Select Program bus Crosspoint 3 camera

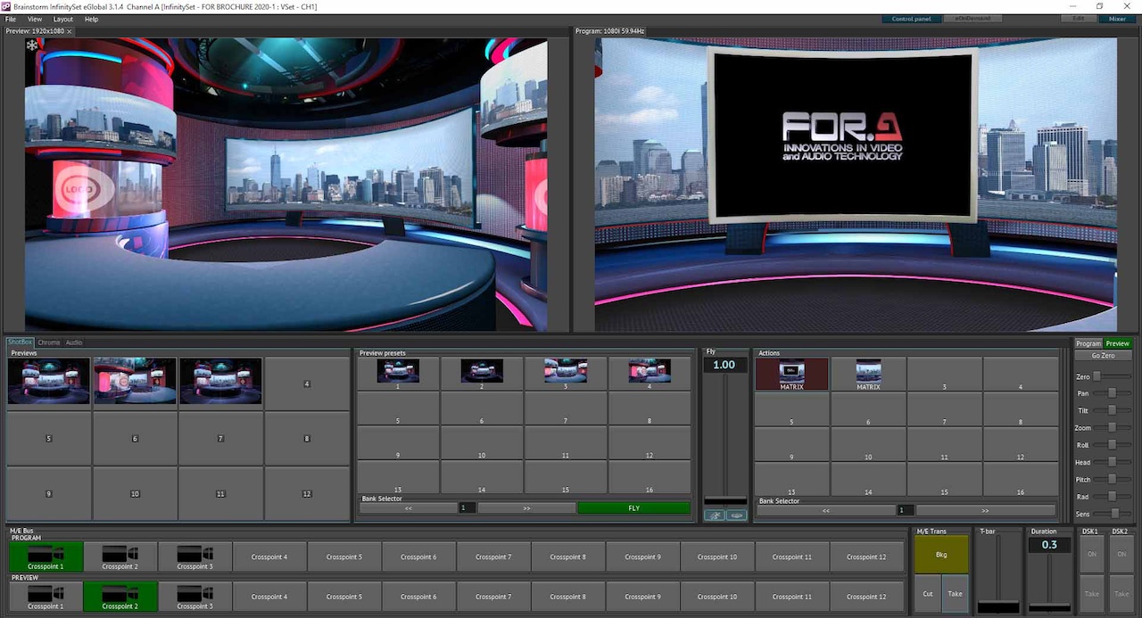(195, 556)
